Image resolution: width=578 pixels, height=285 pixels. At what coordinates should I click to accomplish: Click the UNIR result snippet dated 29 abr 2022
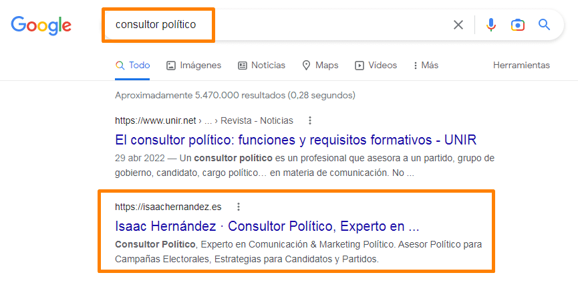click(304, 165)
